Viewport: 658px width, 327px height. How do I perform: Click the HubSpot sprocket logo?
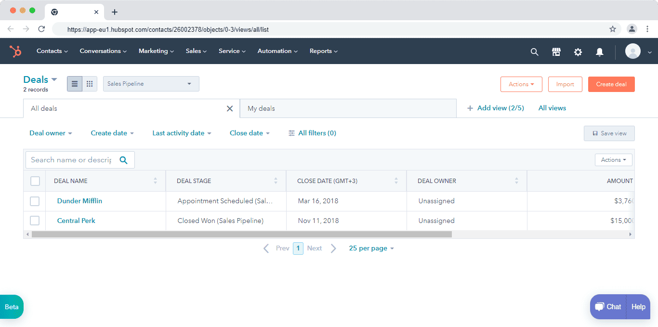click(15, 51)
